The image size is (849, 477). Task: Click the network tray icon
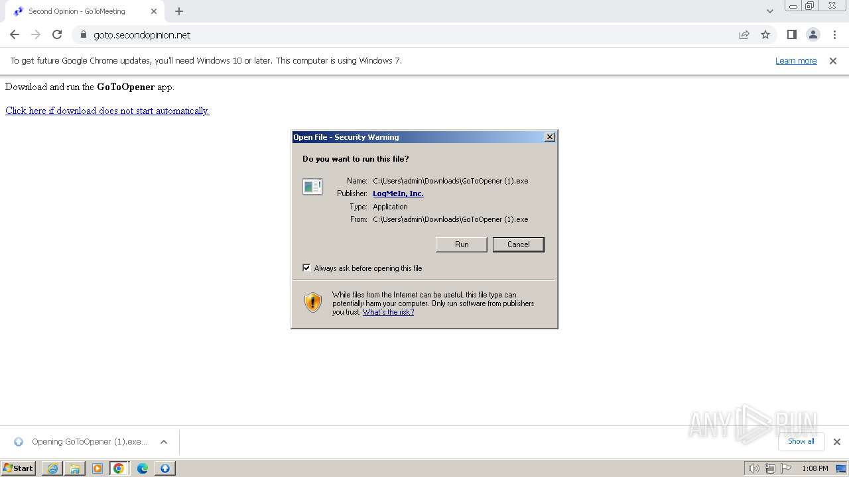[769, 468]
